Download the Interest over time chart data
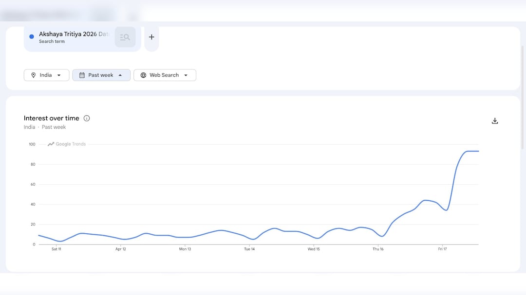The width and height of the screenshot is (526, 295). 495,121
